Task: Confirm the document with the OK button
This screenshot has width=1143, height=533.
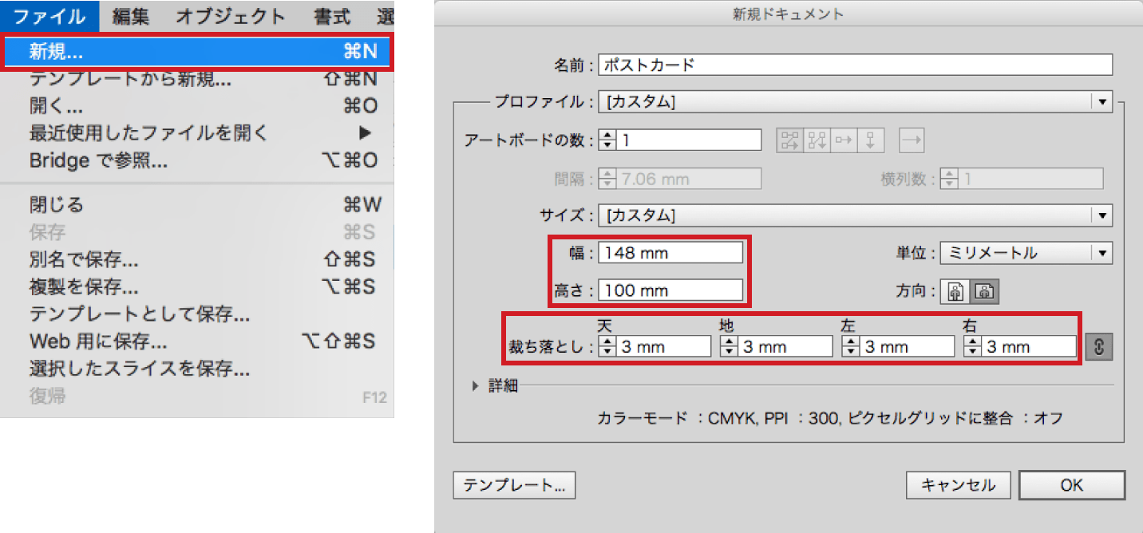Action: coord(1072,485)
